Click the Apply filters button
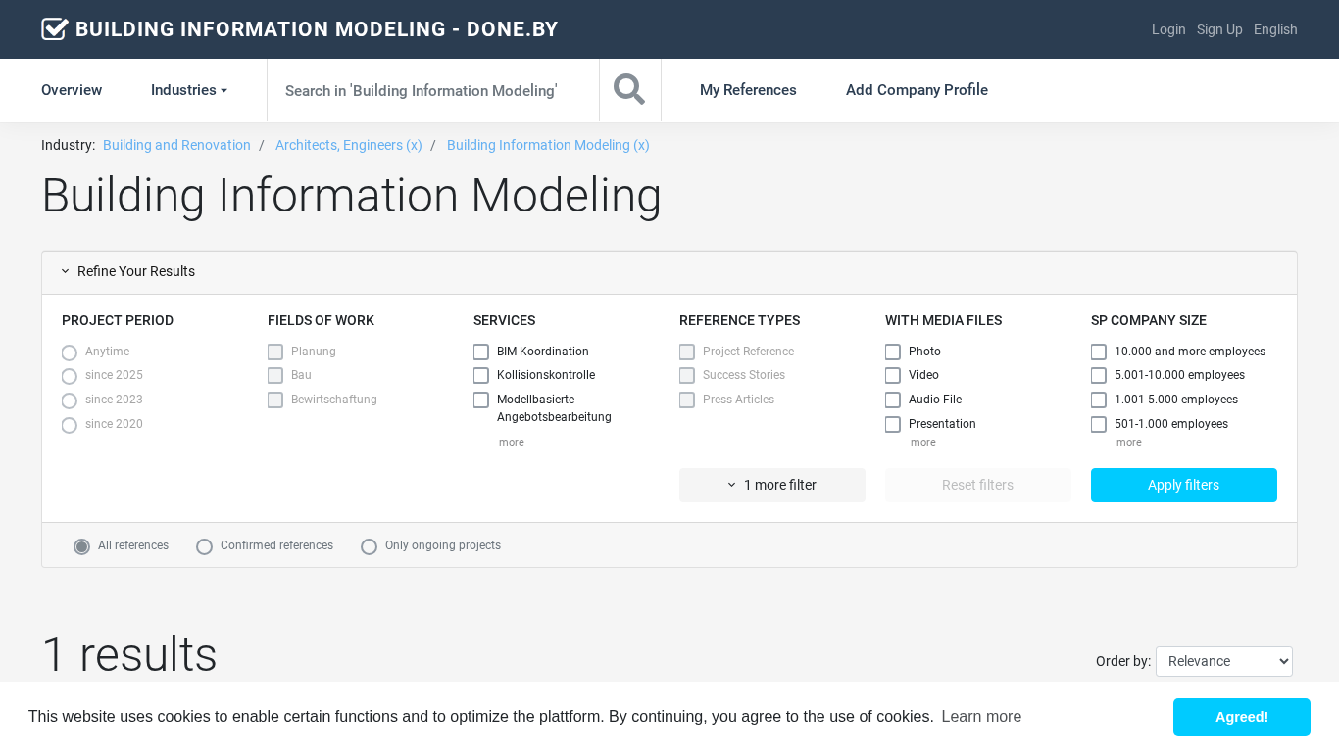Viewport: 1339px width, 752px height. click(x=1184, y=485)
